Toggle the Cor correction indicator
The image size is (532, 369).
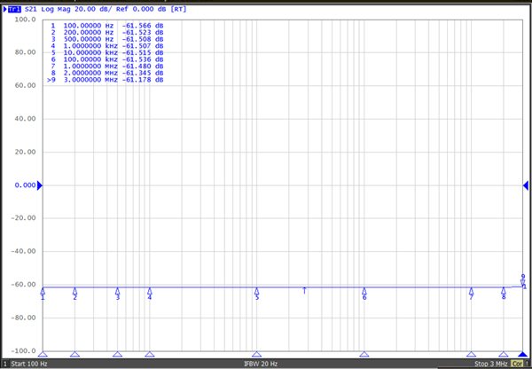[x=517, y=364]
